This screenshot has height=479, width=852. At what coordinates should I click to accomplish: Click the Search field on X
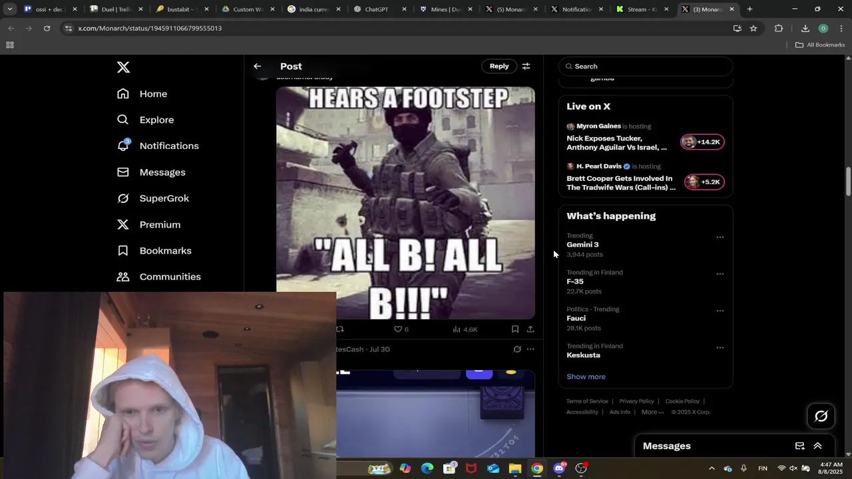(646, 67)
